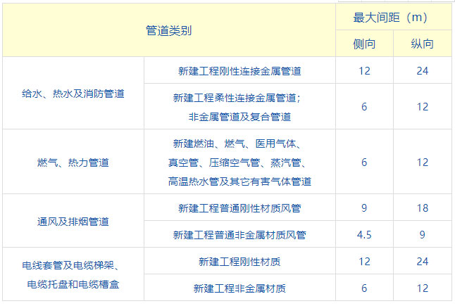Select the 纵向 column header
The image size is (455, 306).
(422, 44)
